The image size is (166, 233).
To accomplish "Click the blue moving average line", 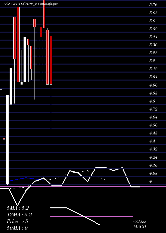I will click(22, 179).
